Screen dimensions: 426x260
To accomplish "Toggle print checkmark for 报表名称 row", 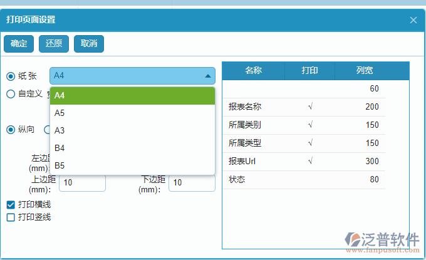I will tap(310, 107).
